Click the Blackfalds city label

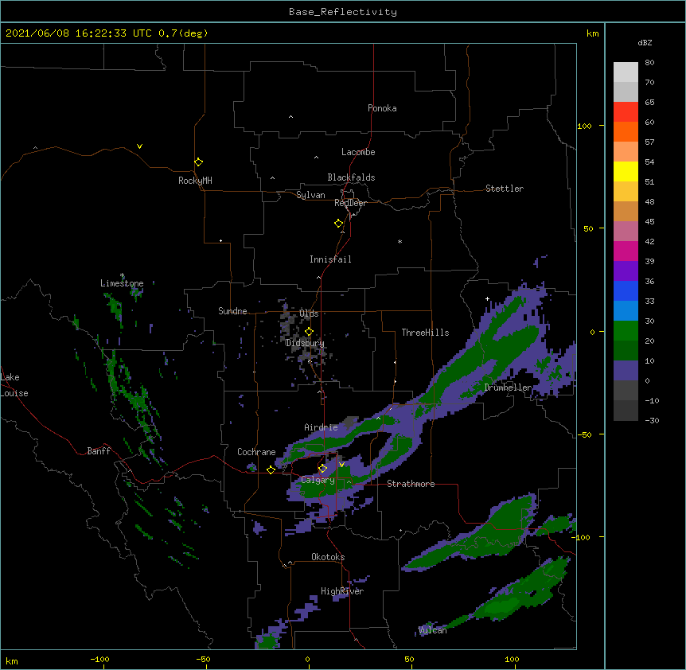coord(351,177)
